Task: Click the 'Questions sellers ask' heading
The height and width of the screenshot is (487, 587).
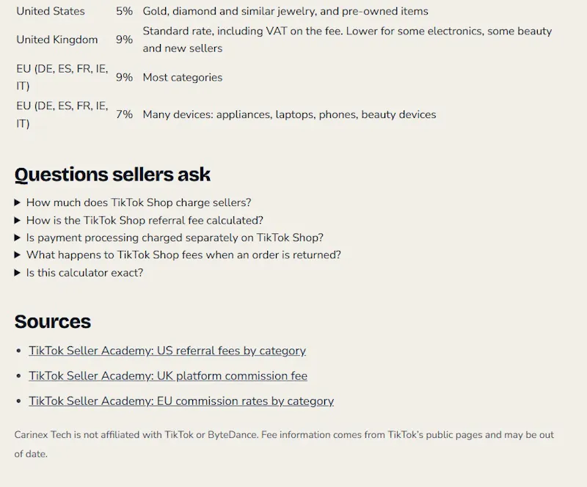Action: pyautogui.click(x=112, y=175)
